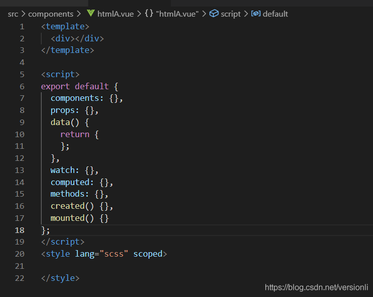Viewport: 373px width, 297px height.
Task: Click the curly braces icon before "htmlA.vue"
Action: point(149,13)
